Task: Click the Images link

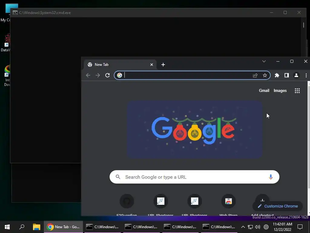Action: 280,90
